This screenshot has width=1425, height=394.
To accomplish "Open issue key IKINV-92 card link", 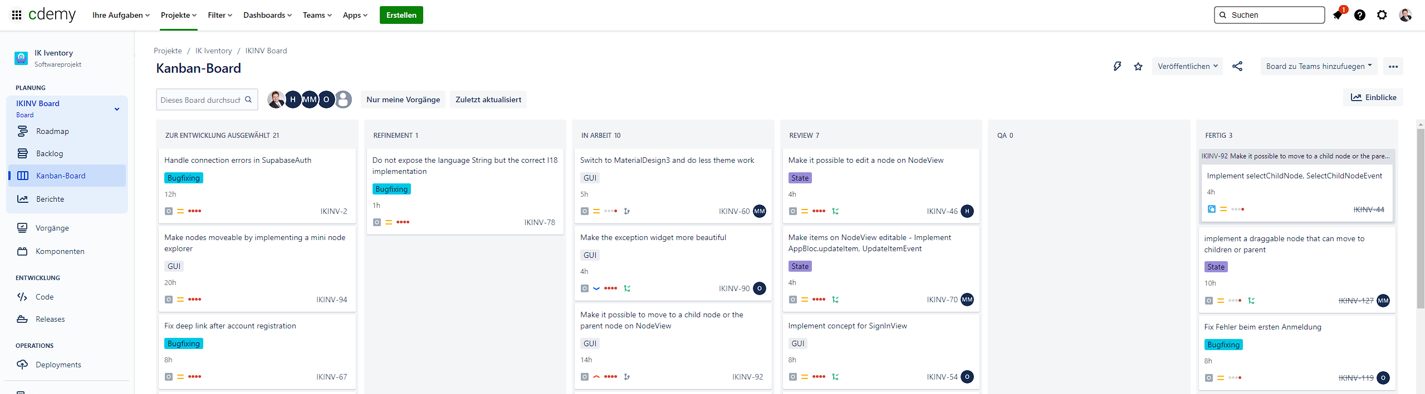I will tap(748, 377).
